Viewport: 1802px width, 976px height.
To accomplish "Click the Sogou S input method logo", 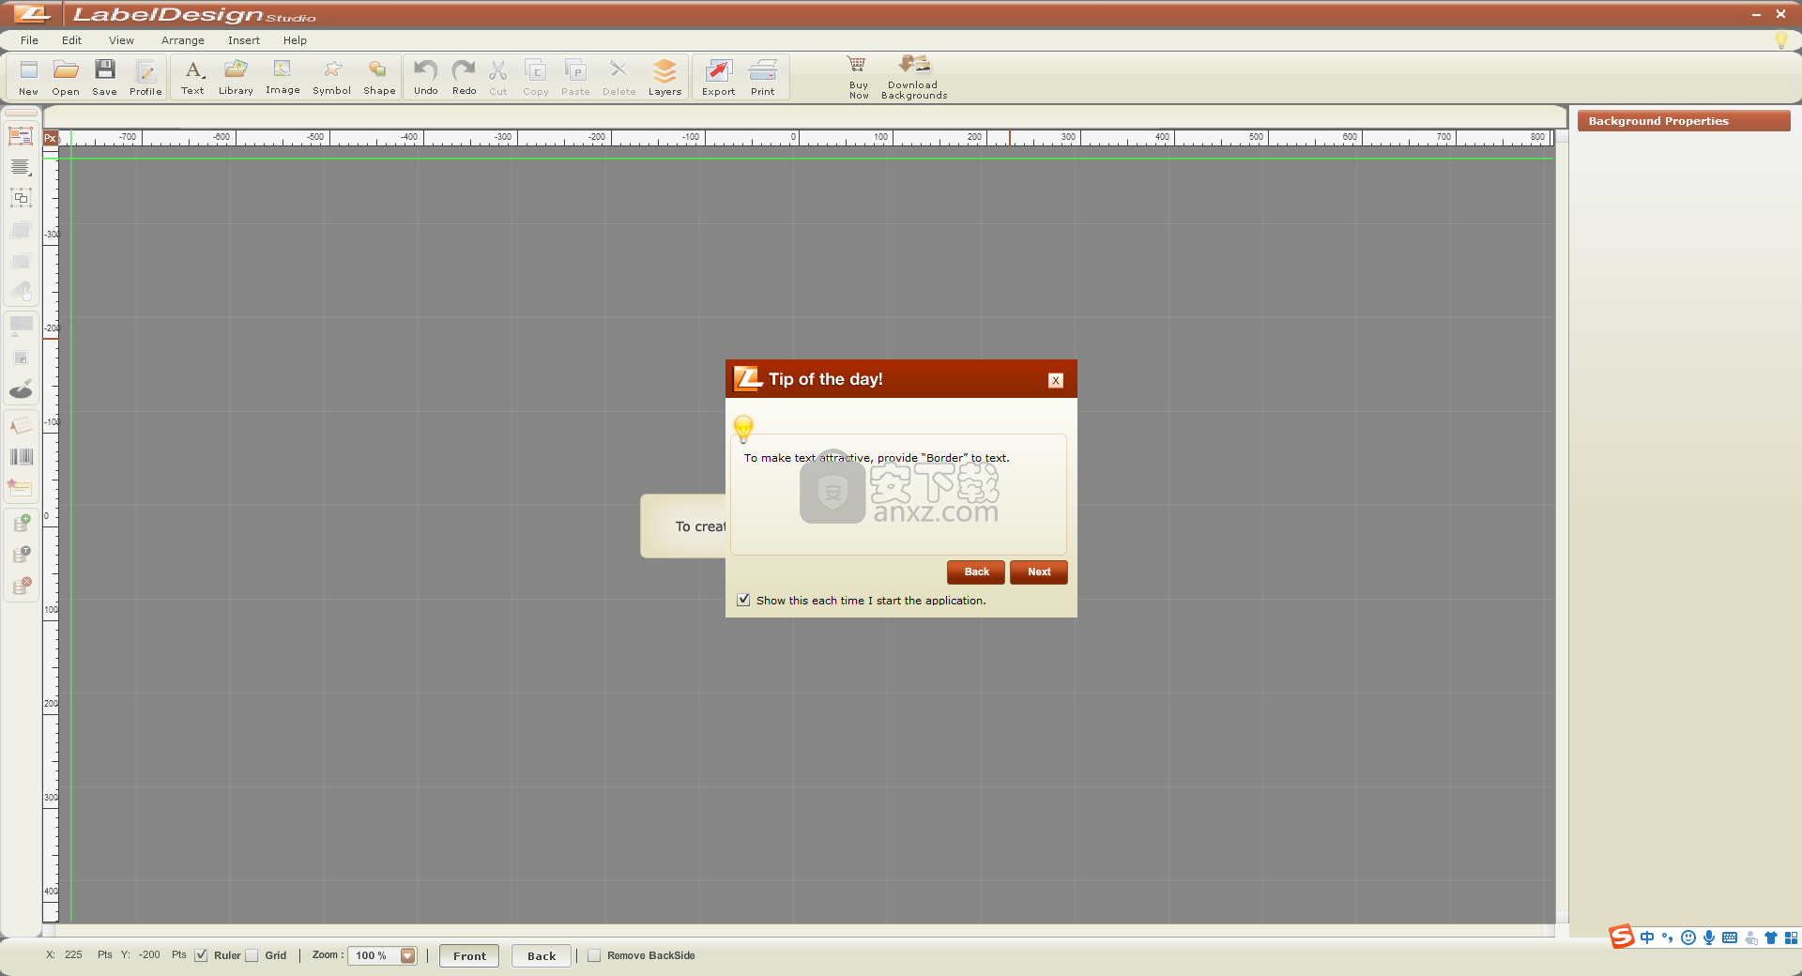I will point(1621,937).
